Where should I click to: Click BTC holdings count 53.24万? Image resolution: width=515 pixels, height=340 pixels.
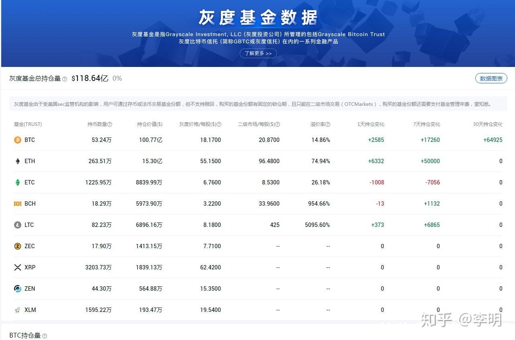tap(102, 140)
